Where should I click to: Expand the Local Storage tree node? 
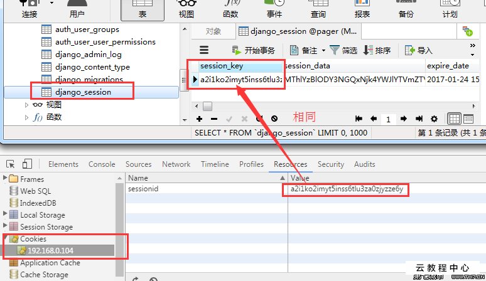pyautogui.click(x=6, y=215)
